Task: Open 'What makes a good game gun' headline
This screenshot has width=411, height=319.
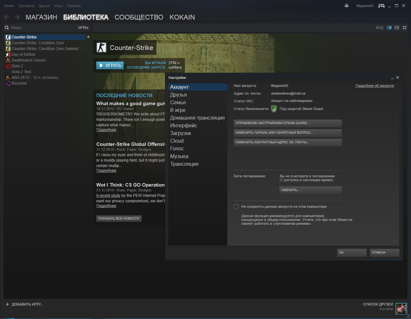Action: coord(131,104)
